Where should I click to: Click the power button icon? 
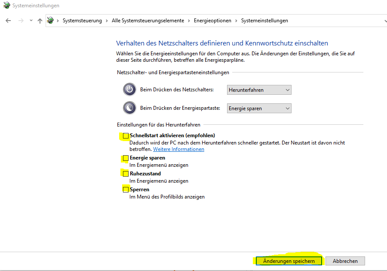click(129, 89)
